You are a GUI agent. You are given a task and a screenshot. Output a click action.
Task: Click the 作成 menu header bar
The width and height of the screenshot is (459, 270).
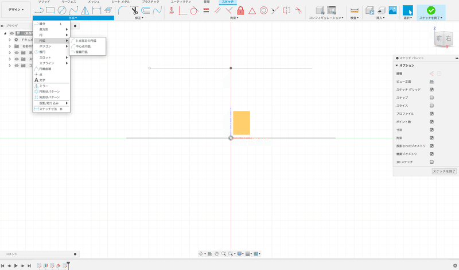point(73,18)
